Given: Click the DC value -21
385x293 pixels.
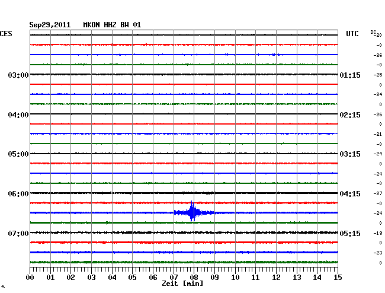Looking at the screenshot, I should point(378,134).
